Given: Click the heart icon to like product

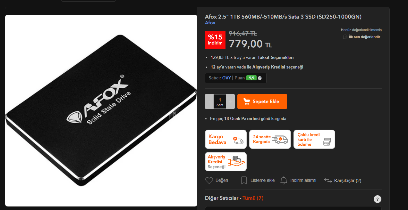Looking at the screenshot, I should (x=209, y=181).
